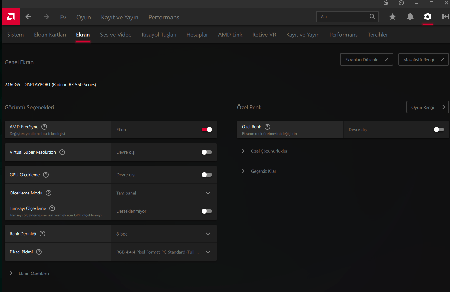This screenshot has width=450, height=292.
Task: Show Ölçekleme Modu help icon
Action: [49, 193]
